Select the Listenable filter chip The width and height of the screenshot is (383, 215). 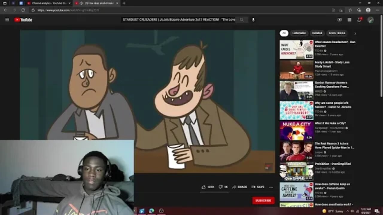tap(299, 33)
